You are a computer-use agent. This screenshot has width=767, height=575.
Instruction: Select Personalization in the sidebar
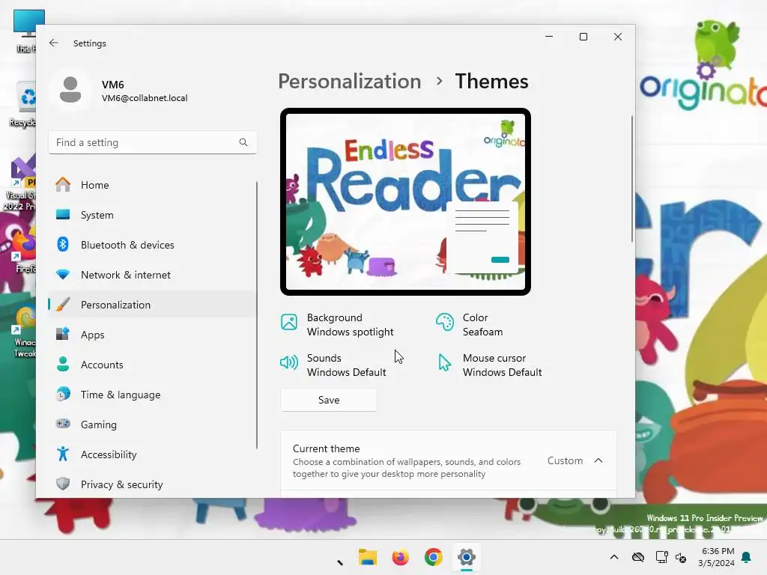[x=152, y=304]
